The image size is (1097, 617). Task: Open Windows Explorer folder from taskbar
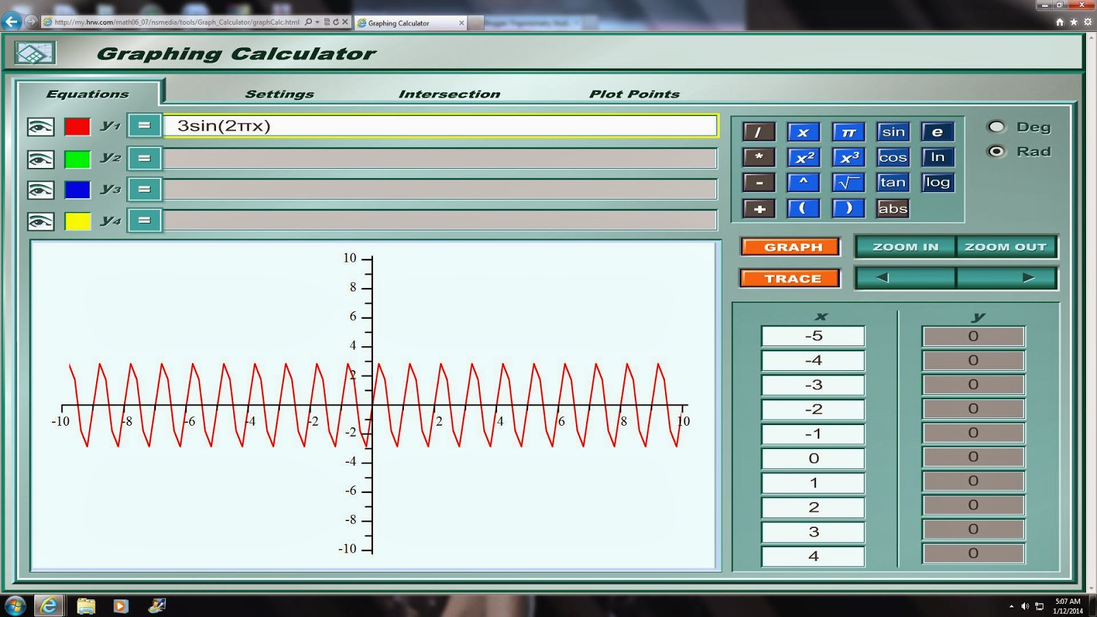(x=86, y=605)
